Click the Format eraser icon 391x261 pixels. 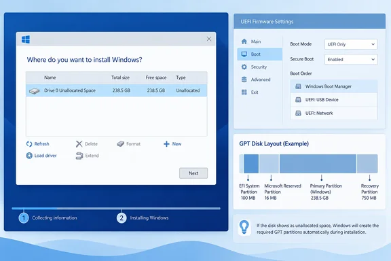coord(120,144)
